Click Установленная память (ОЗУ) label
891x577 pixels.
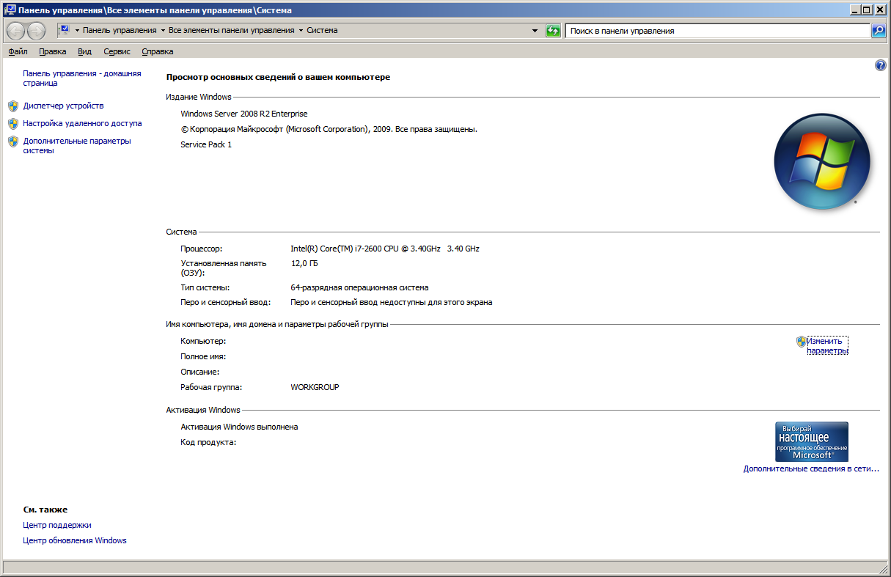(x=224, y=268)
